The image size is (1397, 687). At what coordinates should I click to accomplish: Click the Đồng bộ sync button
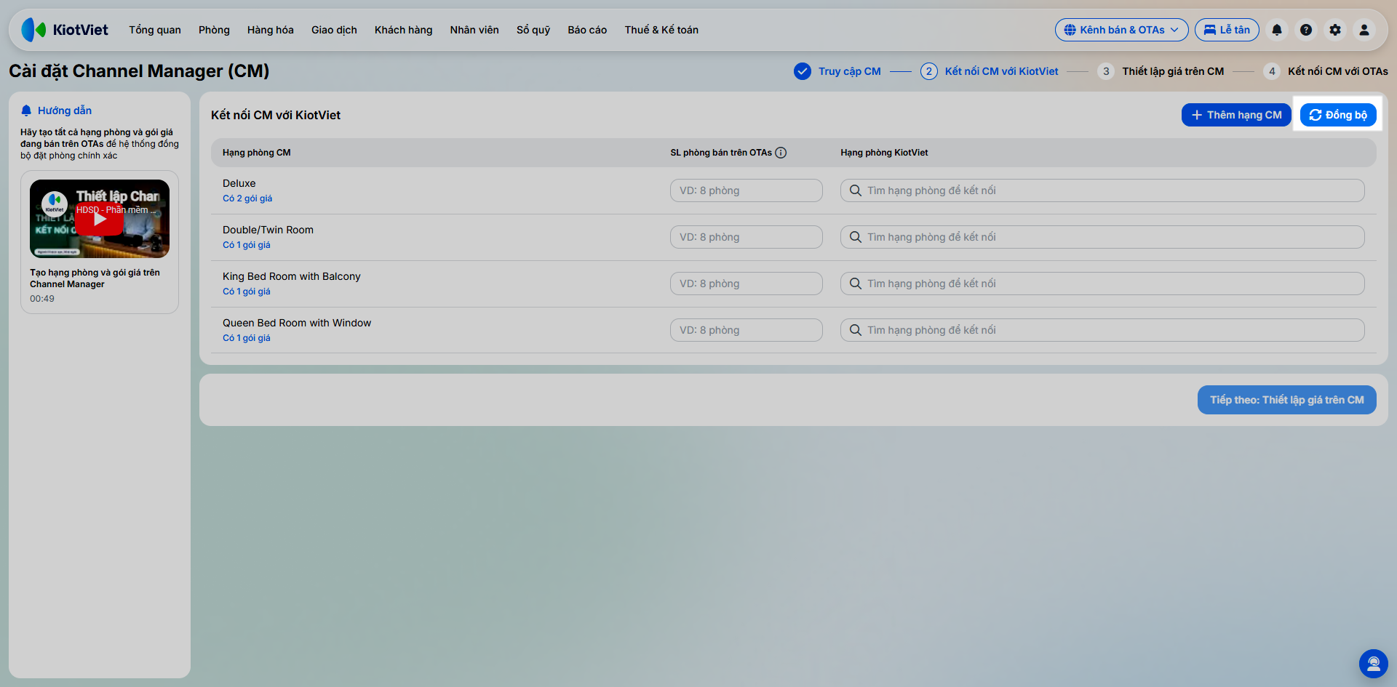point(1338,115)
